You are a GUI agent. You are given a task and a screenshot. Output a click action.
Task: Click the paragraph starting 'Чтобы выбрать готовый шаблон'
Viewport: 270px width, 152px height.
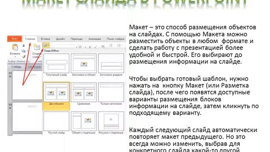[194, 96]
